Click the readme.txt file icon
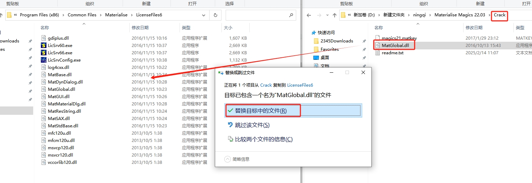The width and height of the screenshot is (532, 183). 377,53
